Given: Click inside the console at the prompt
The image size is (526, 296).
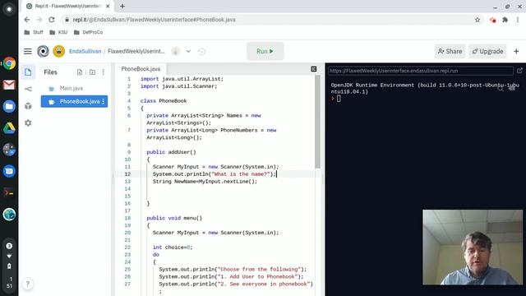Looking at the screenshot, I should pyautogui.click(x=339, y=99).
